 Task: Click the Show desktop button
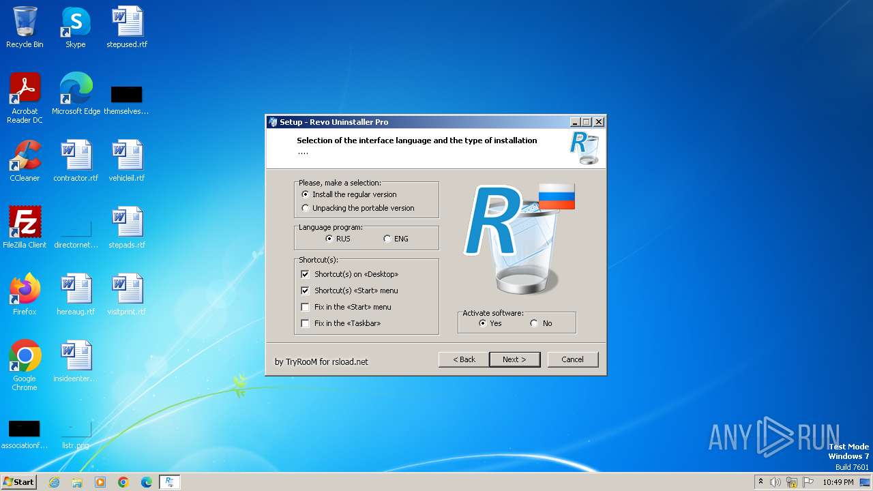pyautogui.click(x=865, y=482)
